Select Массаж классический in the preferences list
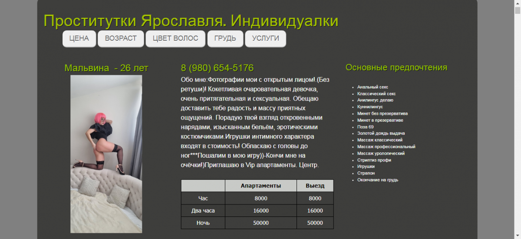 379,140
